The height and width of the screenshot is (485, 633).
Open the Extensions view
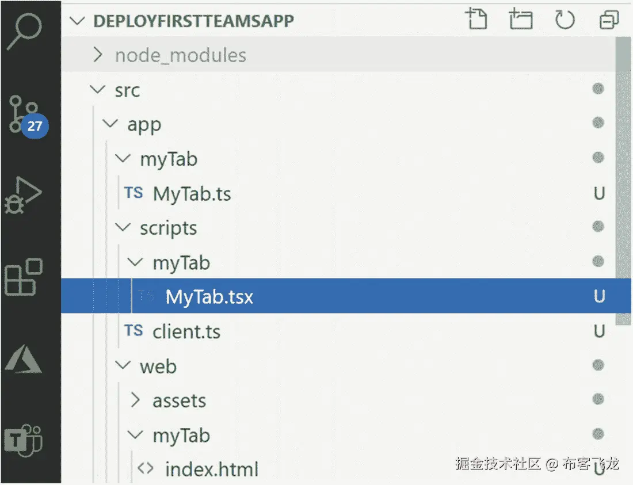click(x=24, y=277)
